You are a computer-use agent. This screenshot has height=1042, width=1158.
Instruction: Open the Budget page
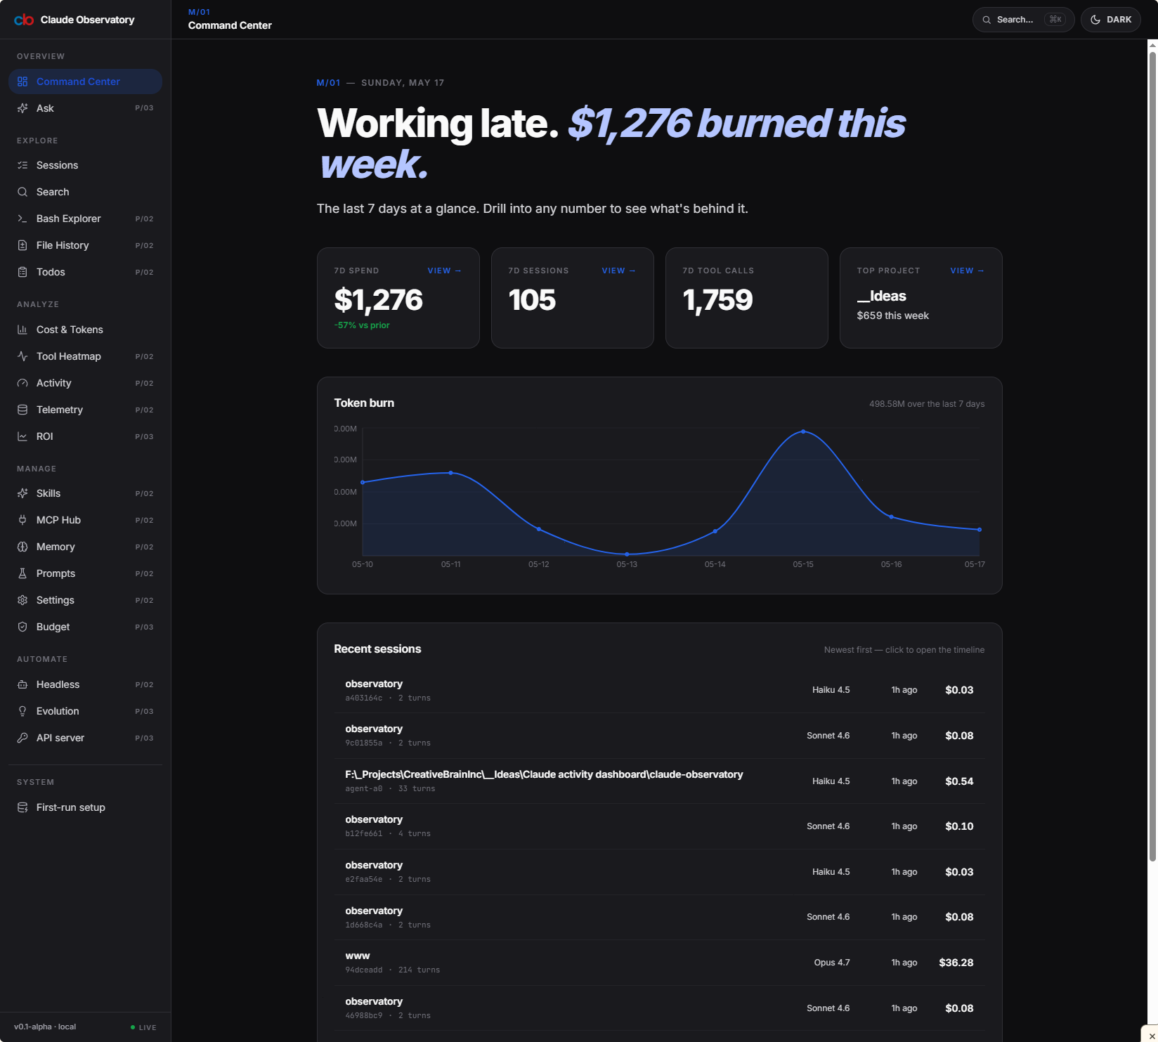[x=85, y=627]
